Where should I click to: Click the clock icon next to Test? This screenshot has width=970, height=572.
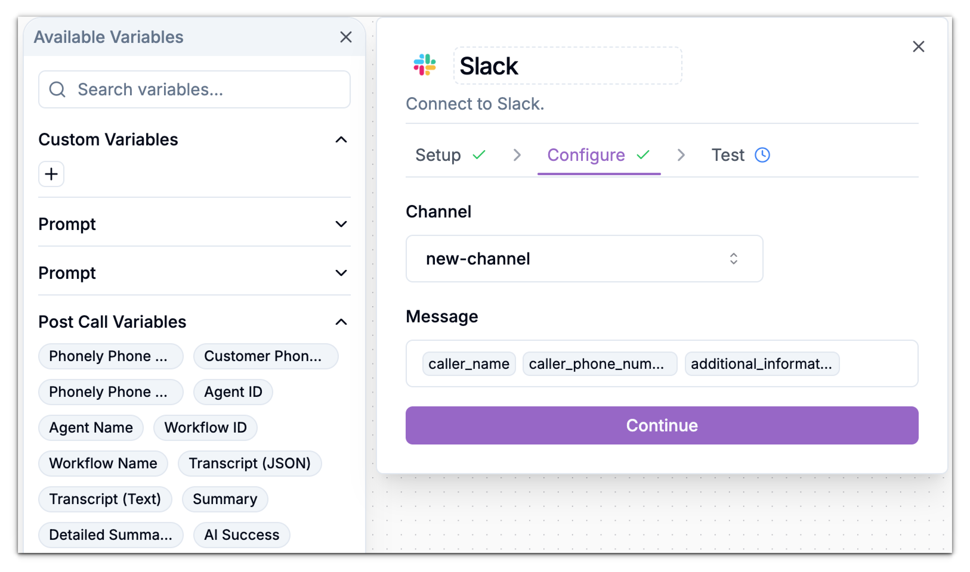point(762,155)
